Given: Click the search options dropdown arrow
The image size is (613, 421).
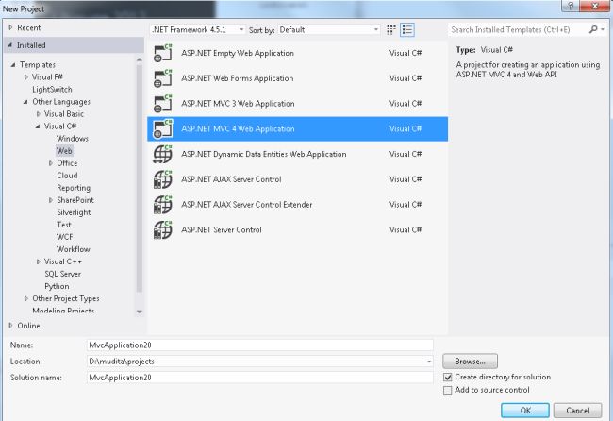Looking at the screenshot, I should (x=603, y=29).
